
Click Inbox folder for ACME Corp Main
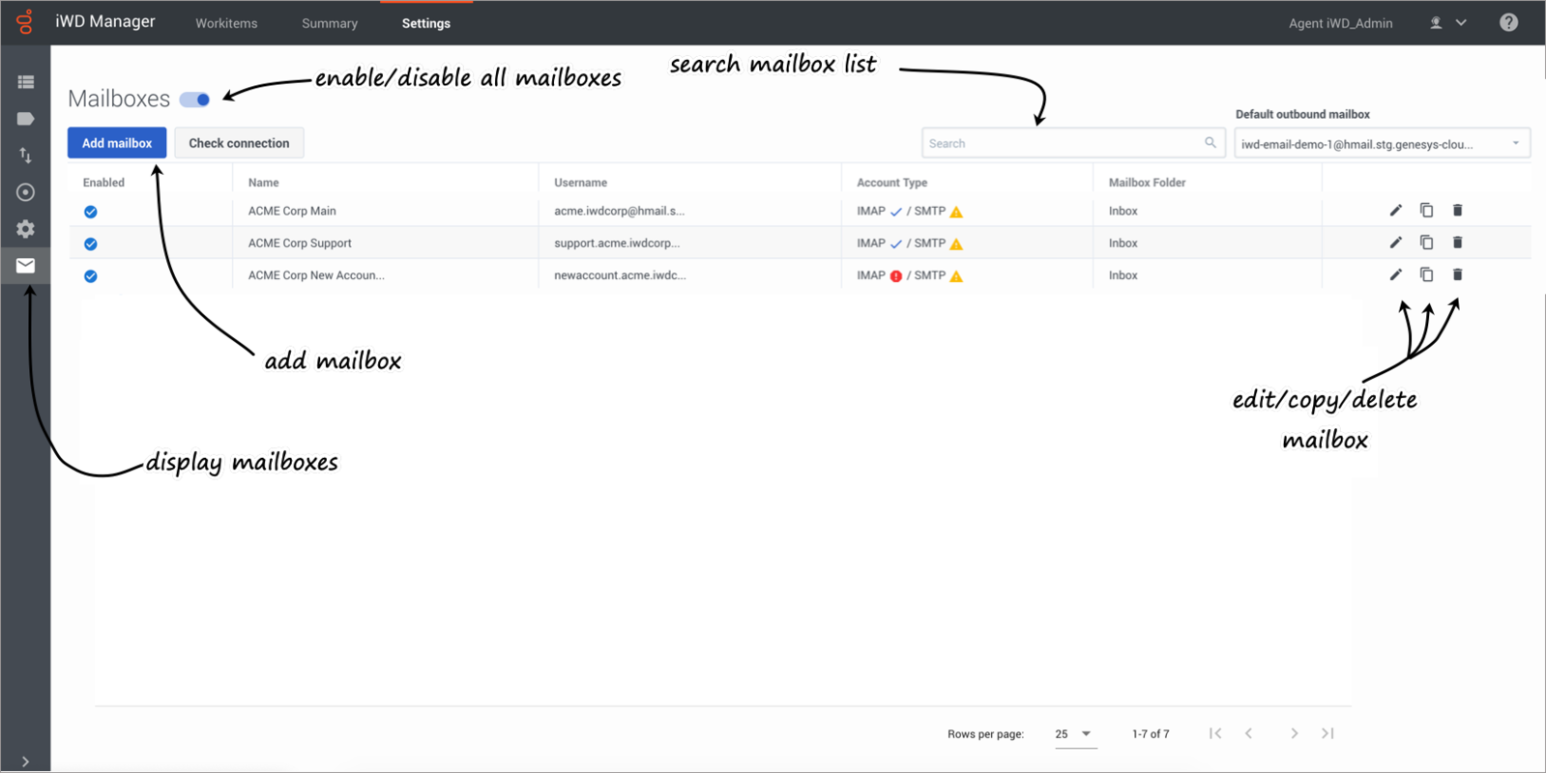pyautogui.click(x=1123, y=211)
